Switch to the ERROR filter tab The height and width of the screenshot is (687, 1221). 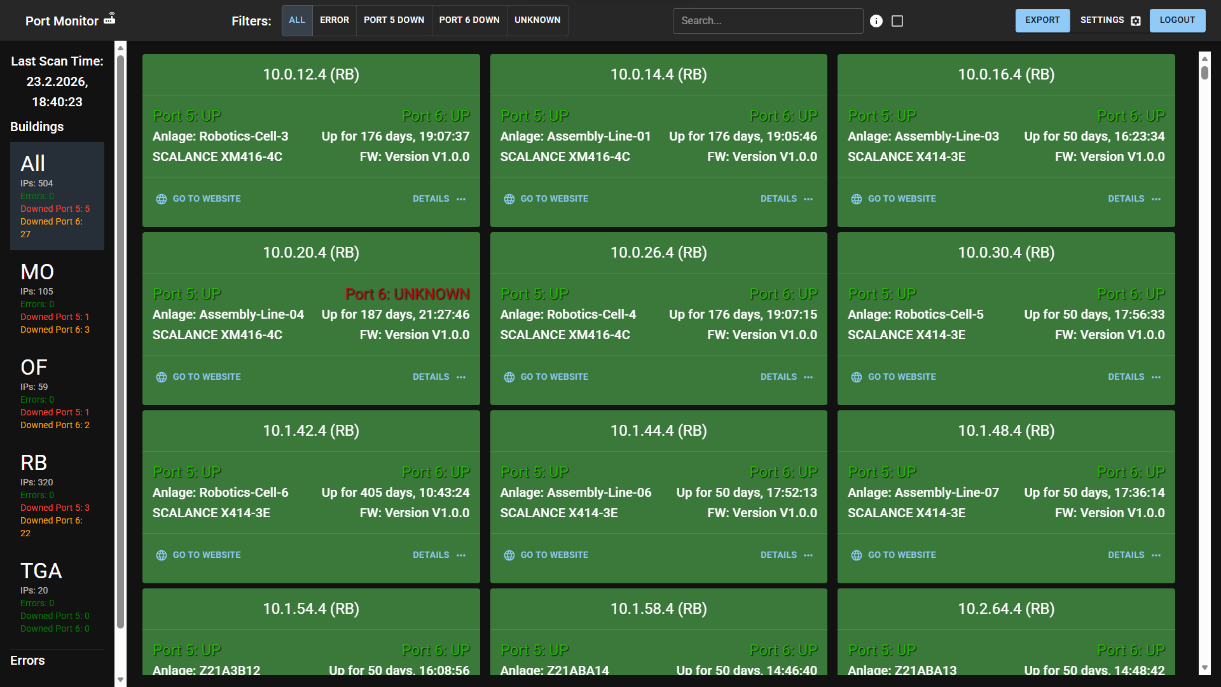point(335,20)
